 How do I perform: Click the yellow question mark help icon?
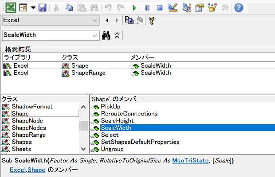(x=152, y=20)
